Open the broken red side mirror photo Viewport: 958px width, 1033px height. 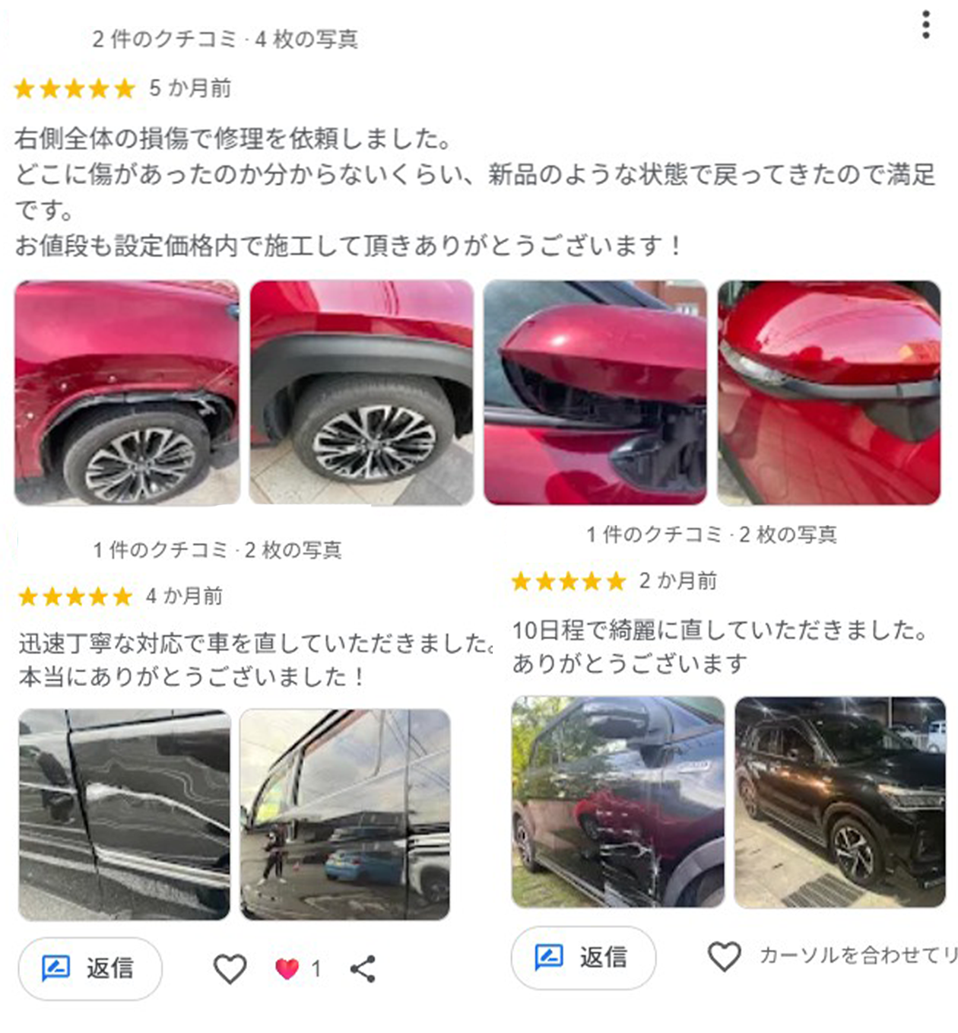pyautogui.click(x=595, y=393)
